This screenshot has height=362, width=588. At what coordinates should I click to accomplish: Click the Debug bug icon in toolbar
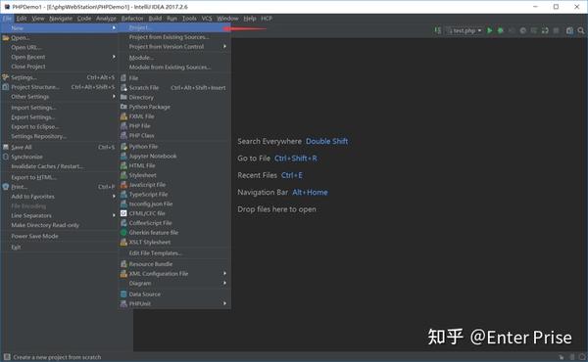pyautogui.click(x=500, y=30)
